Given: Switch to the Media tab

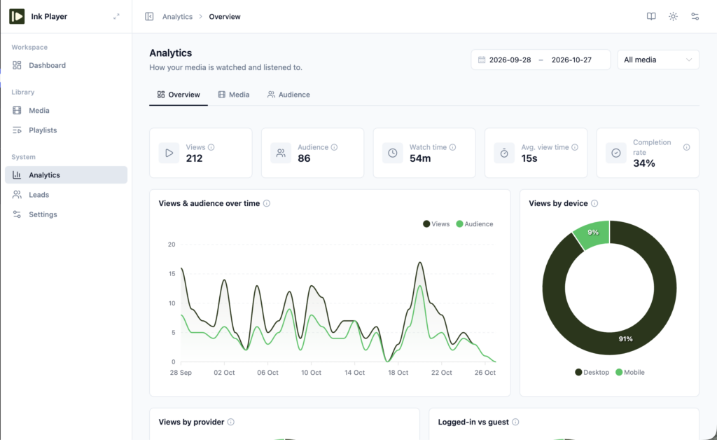Looking at the screenshot, I should click(234, 95).
